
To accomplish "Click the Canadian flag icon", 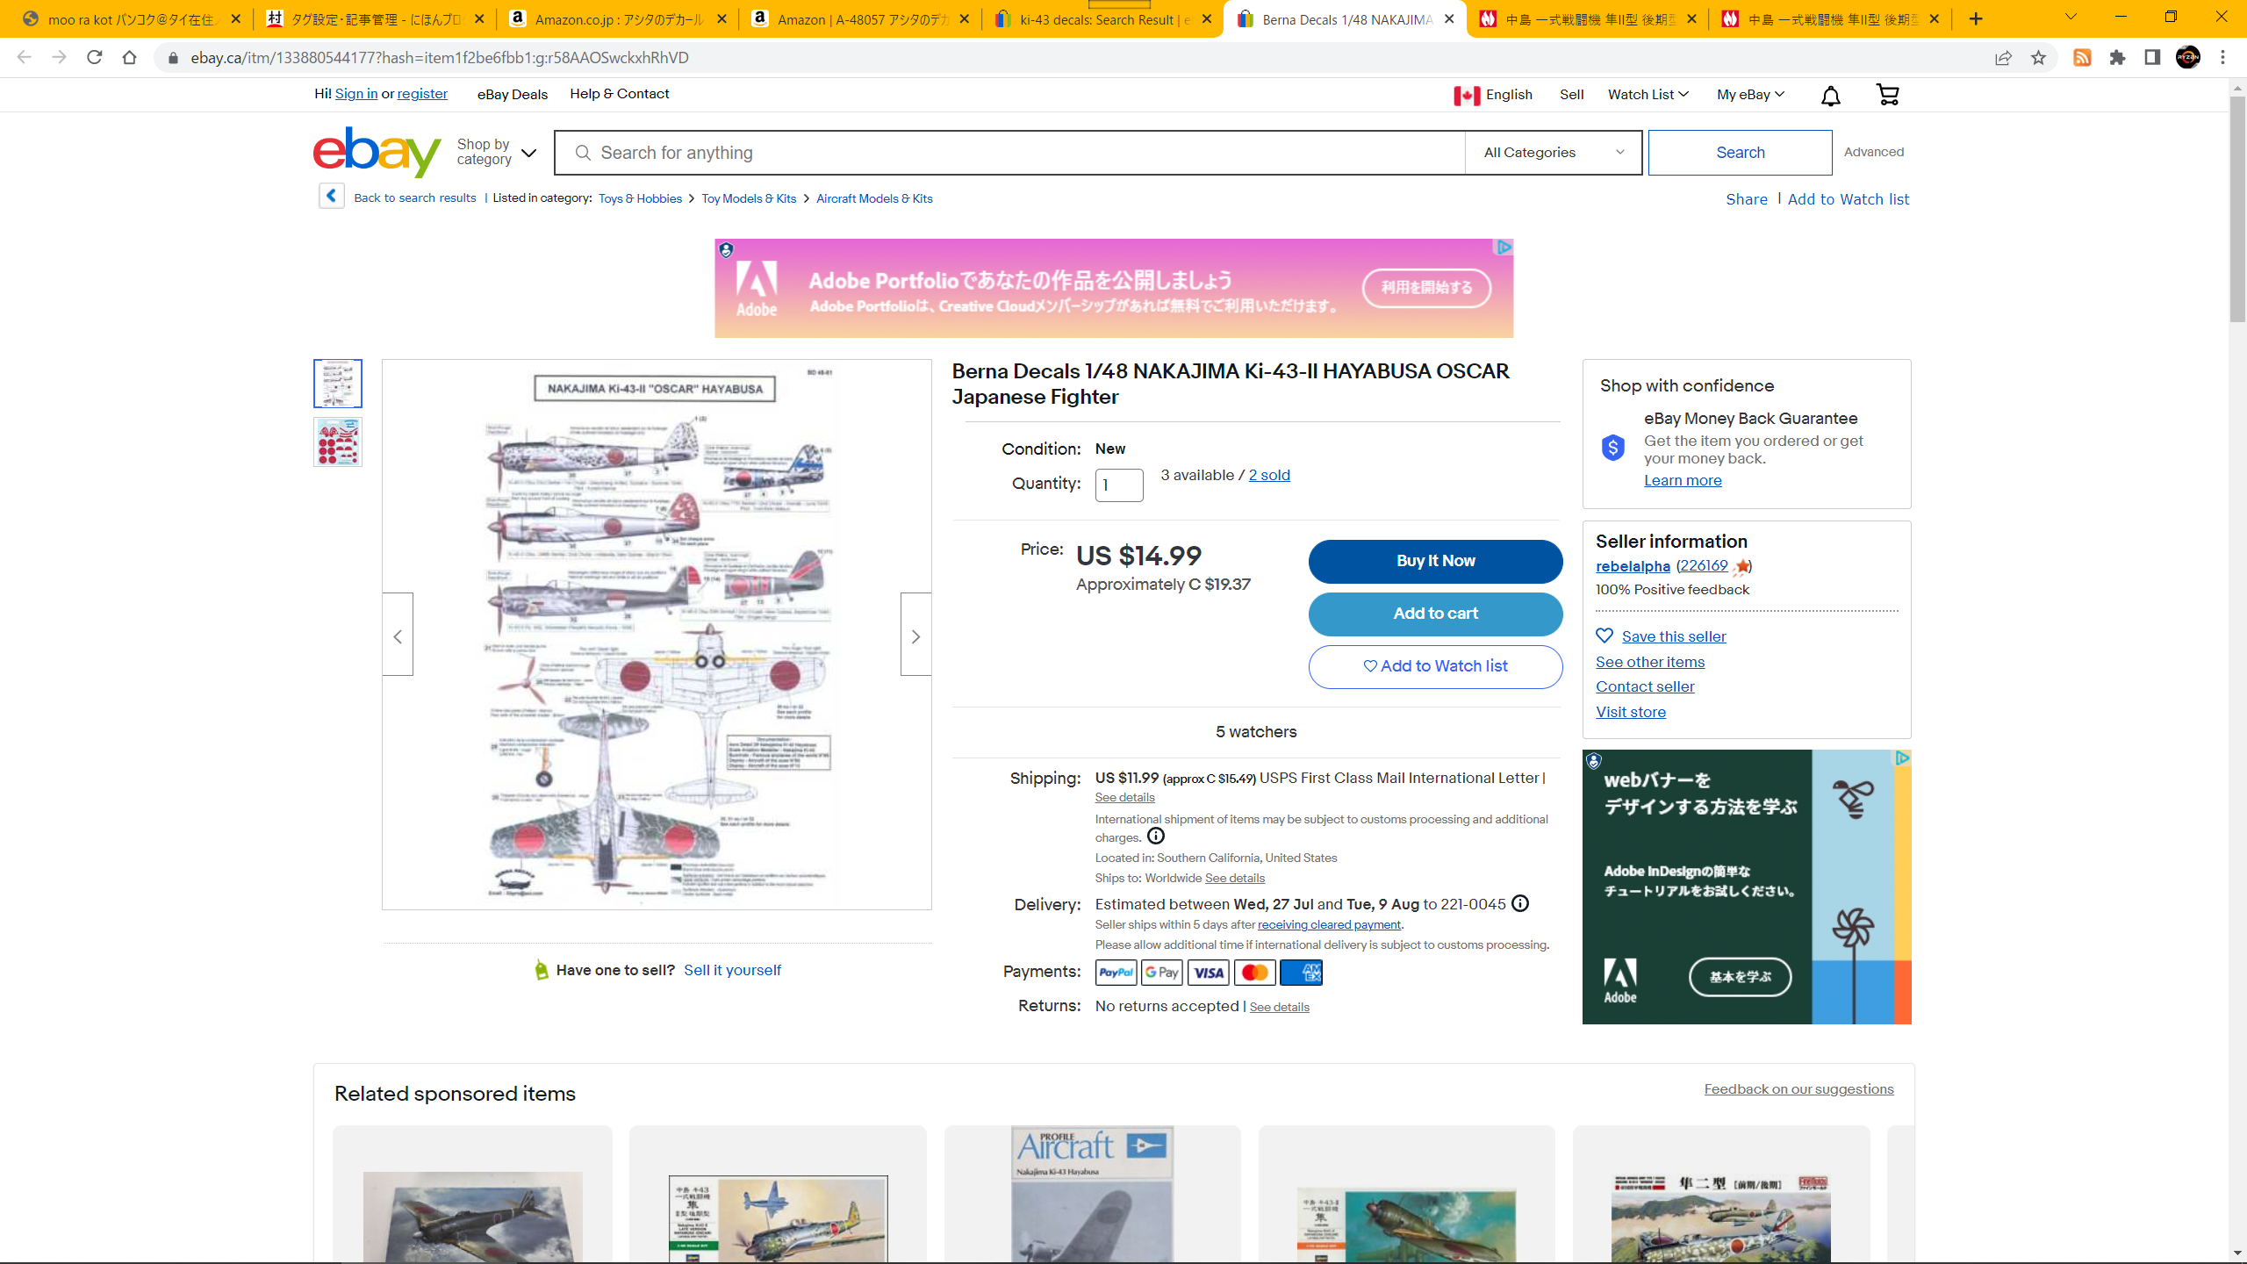I will click(x=1467, y=95).
